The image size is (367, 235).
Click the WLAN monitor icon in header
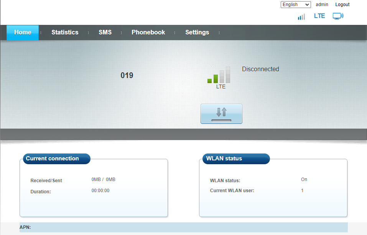tap(338, 16)
